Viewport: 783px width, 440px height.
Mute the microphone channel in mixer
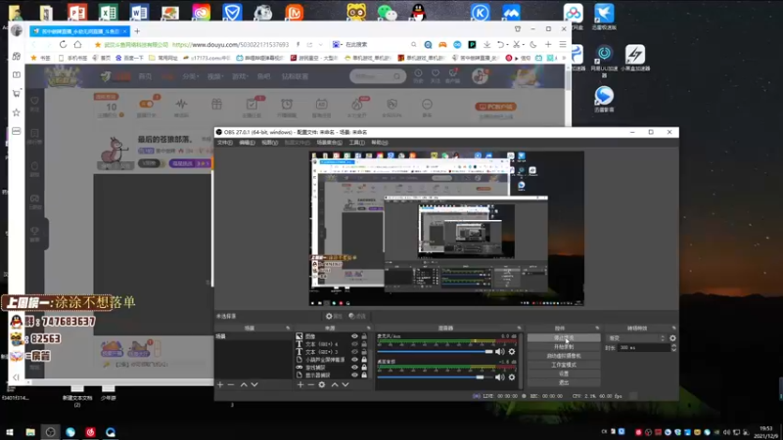[x=499, y=352]
